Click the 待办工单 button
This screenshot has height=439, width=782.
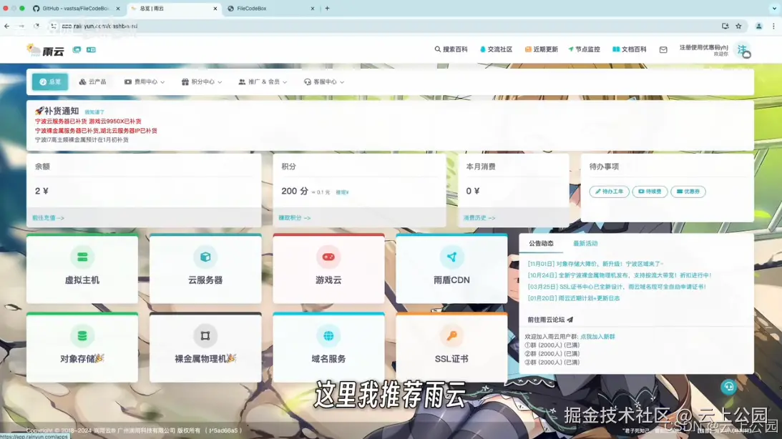[x=609, y=191]
